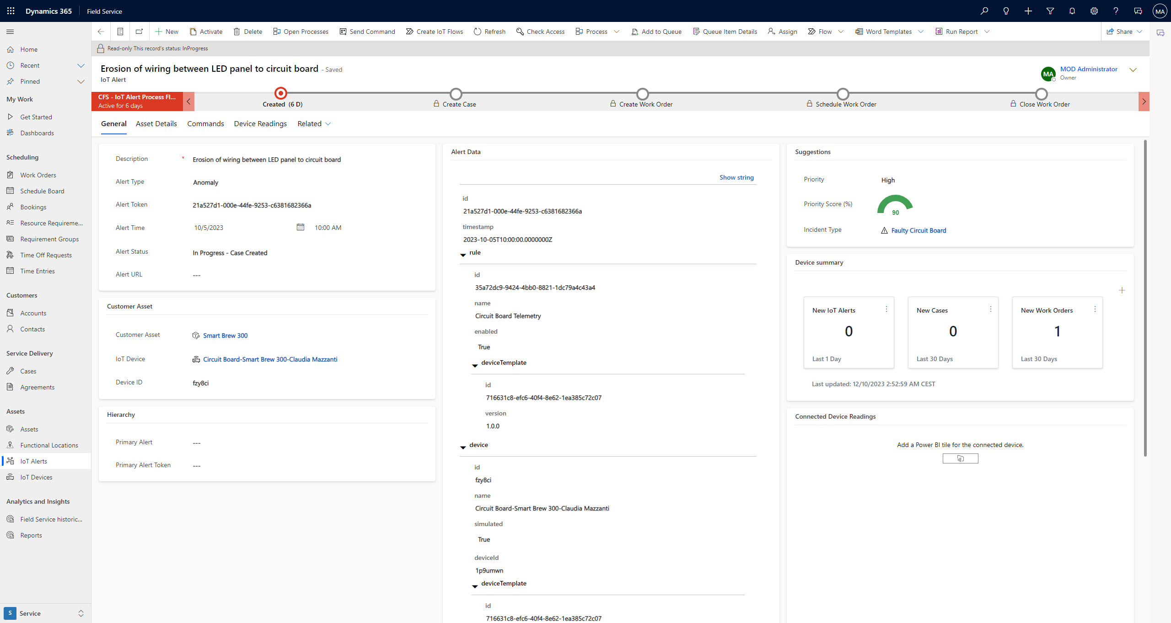Open Service area switcher
Image resolution: width=1171 pixels, height=623 pixels.
click(x=45, y=613)
